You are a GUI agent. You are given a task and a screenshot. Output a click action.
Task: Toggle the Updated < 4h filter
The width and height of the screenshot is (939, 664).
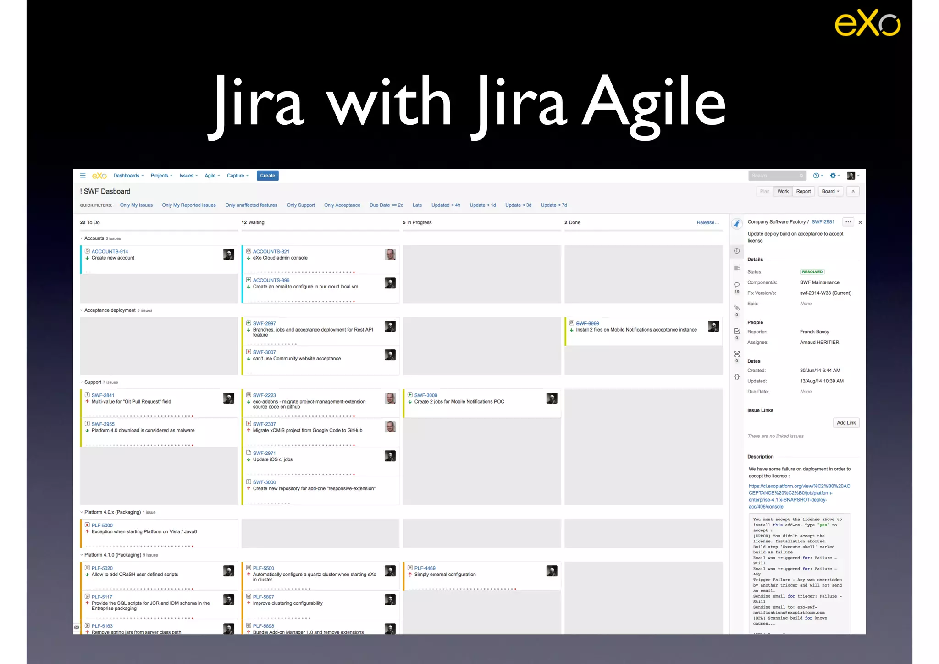[446, 205]
